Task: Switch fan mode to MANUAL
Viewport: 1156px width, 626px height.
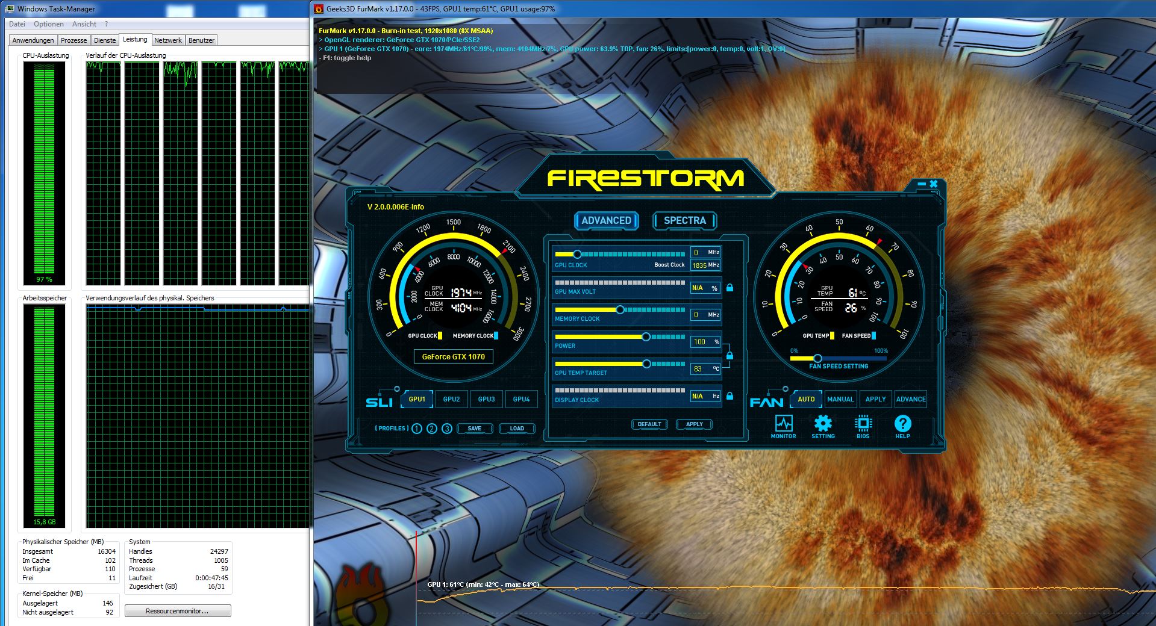Action: pos(840,399)
